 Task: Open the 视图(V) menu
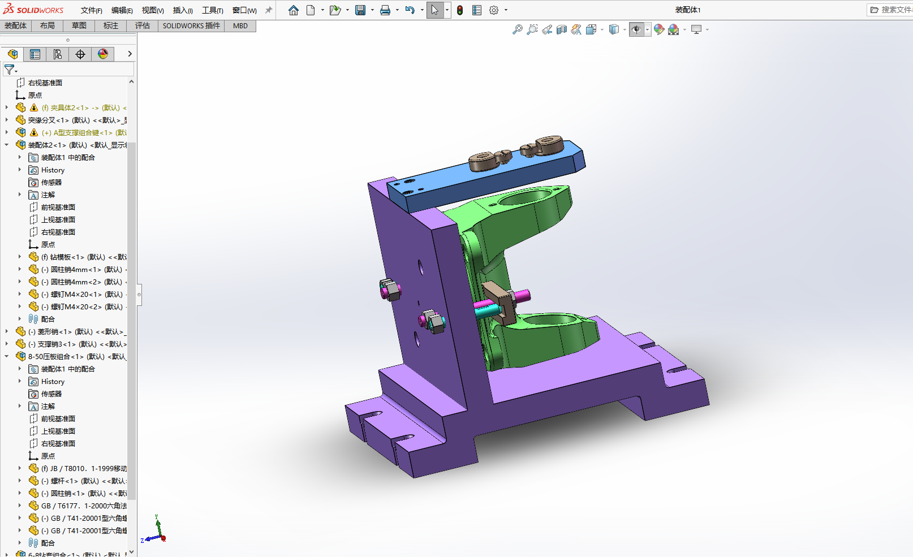pyautogui.click(x=153, y=10)
